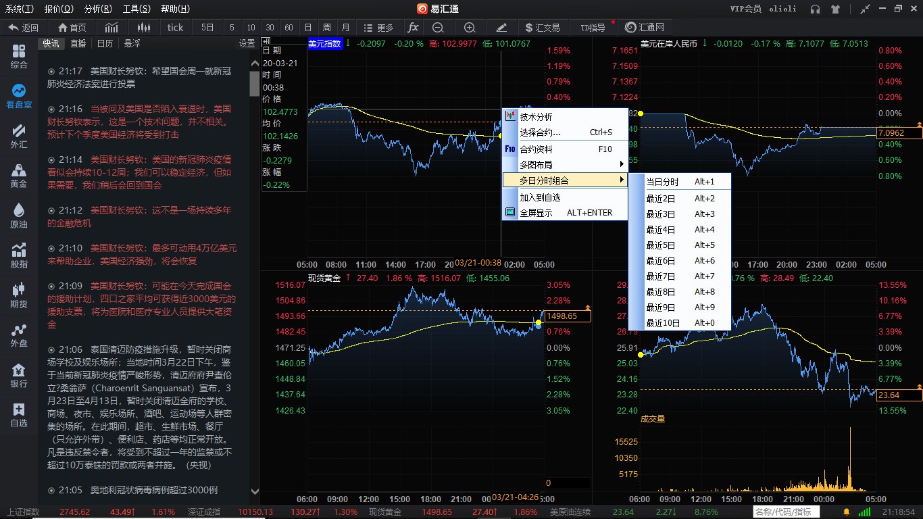Open the 更多 more periods list
The width and height of the screenshot is (923, 519).
[378, 28]
